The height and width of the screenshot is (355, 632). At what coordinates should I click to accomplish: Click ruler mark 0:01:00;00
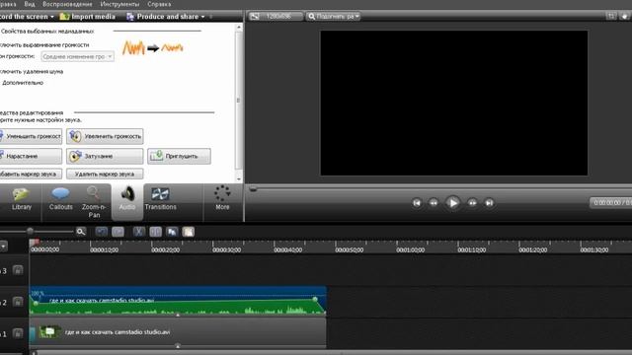411,249
